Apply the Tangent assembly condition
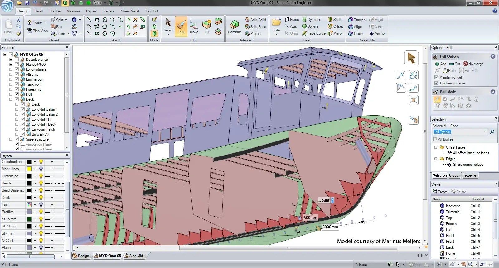This screenshot has width=499, height=268. [x=357, y=20]
